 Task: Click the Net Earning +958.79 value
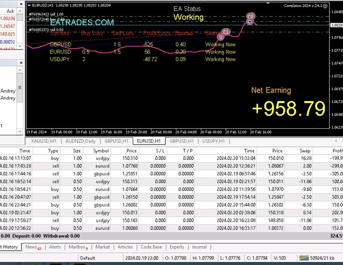click(x=289, y=108)
